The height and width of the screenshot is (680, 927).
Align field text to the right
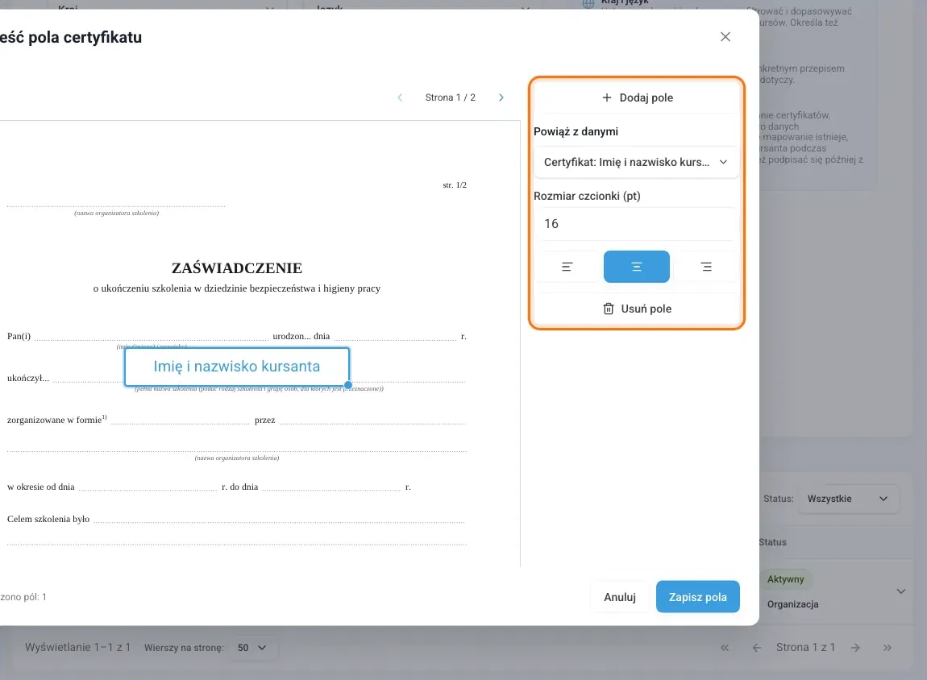706,267
